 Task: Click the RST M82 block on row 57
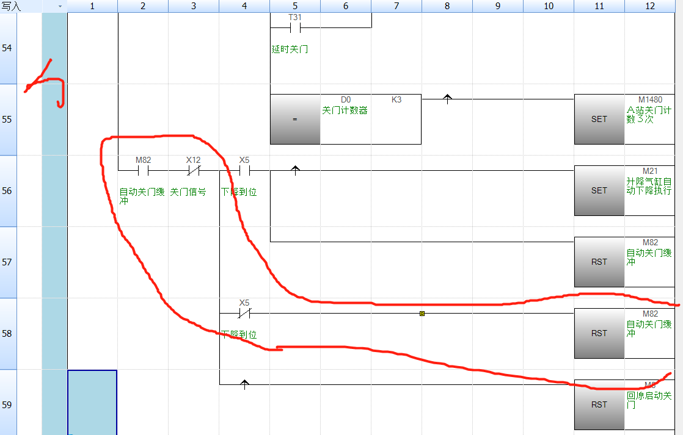[x=599, y=262]
